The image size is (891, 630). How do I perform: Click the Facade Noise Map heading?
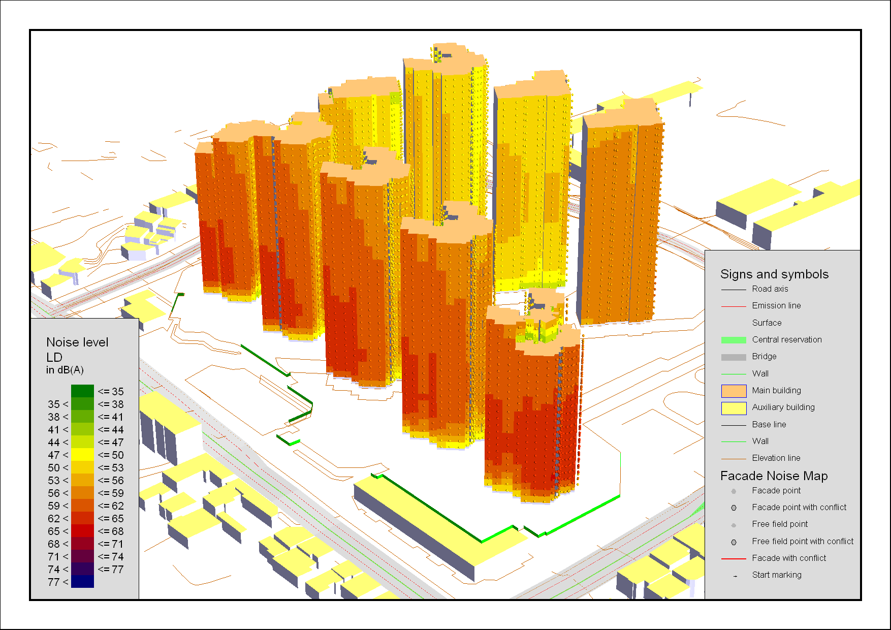click(774, 476)
